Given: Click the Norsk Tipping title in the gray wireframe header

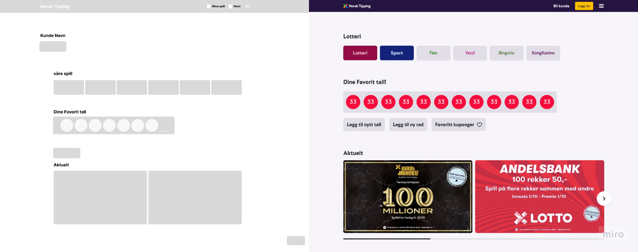Looking at the screenshot, I should (x=55, y=6).
